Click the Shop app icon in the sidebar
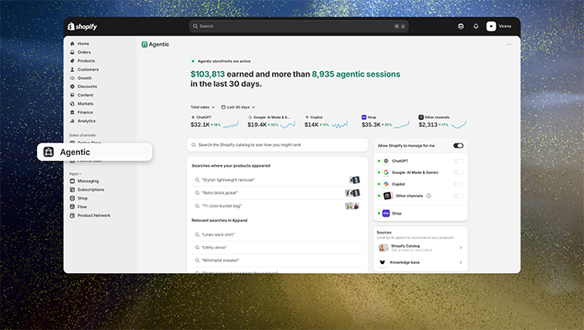This screenshot has width=584, height=330. [x=73, y=198]
